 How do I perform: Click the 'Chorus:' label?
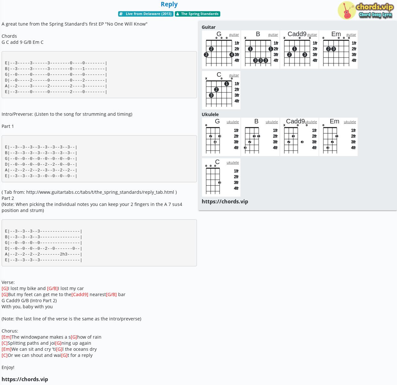10,331
